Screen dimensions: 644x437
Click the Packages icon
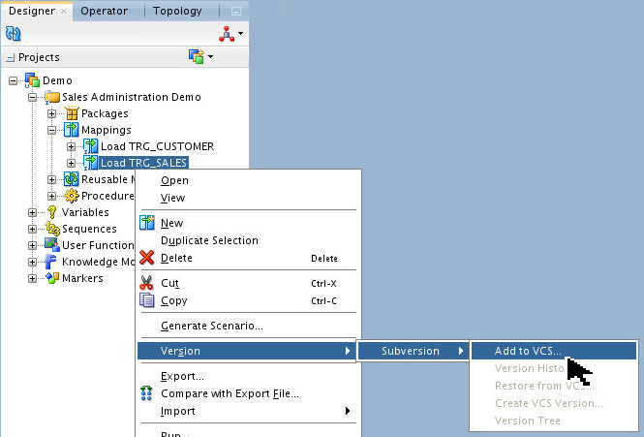tap(72, 113)
